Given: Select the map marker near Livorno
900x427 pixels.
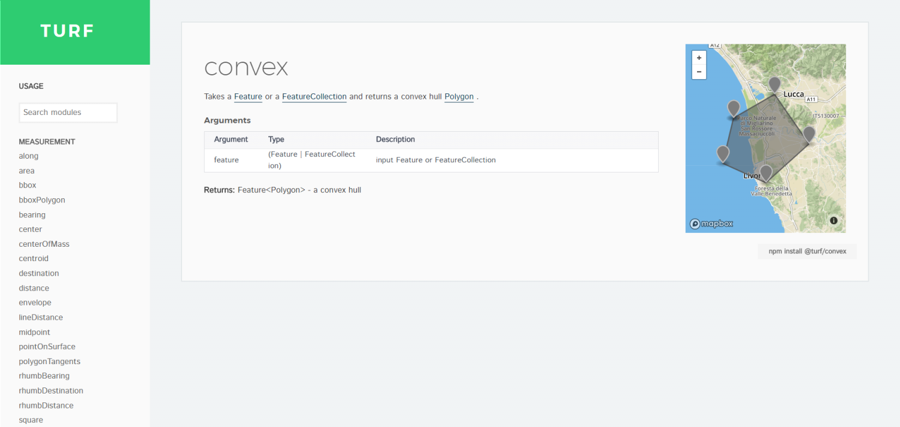Looking at the screenshot, I should tap(765, 172).
